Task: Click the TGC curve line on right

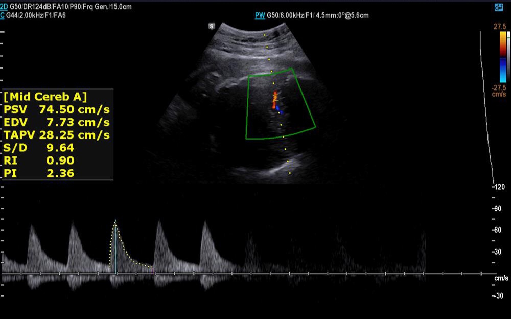Action: pos(487,102)
